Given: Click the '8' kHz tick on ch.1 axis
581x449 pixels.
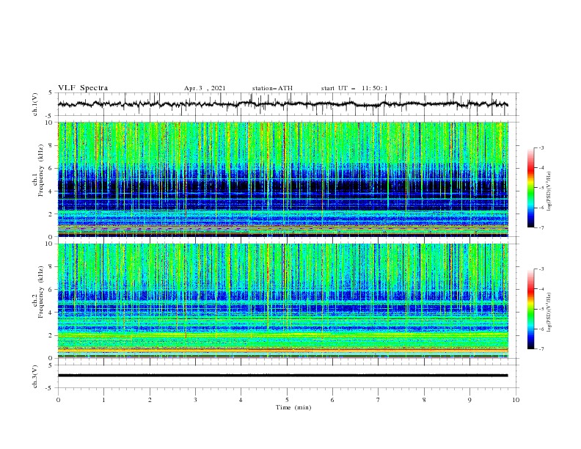Looking at the screenshot, I should 51,145.
